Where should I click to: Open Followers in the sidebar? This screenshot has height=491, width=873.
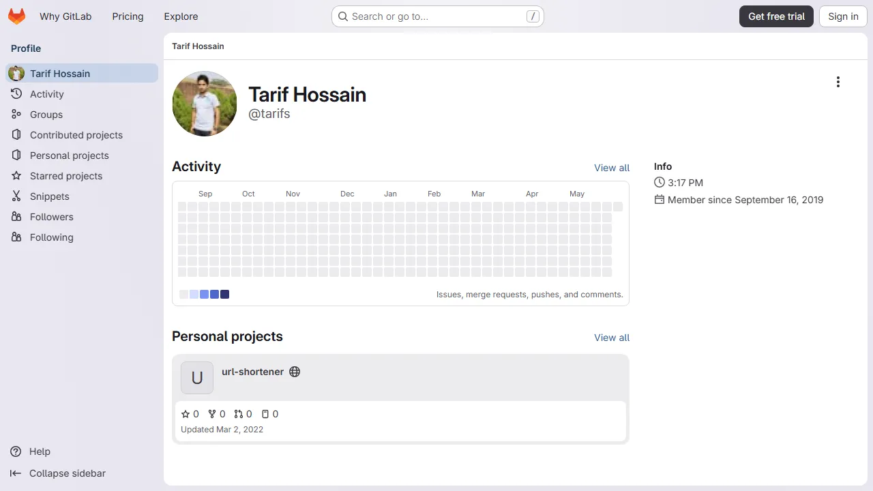click(82, 217)
